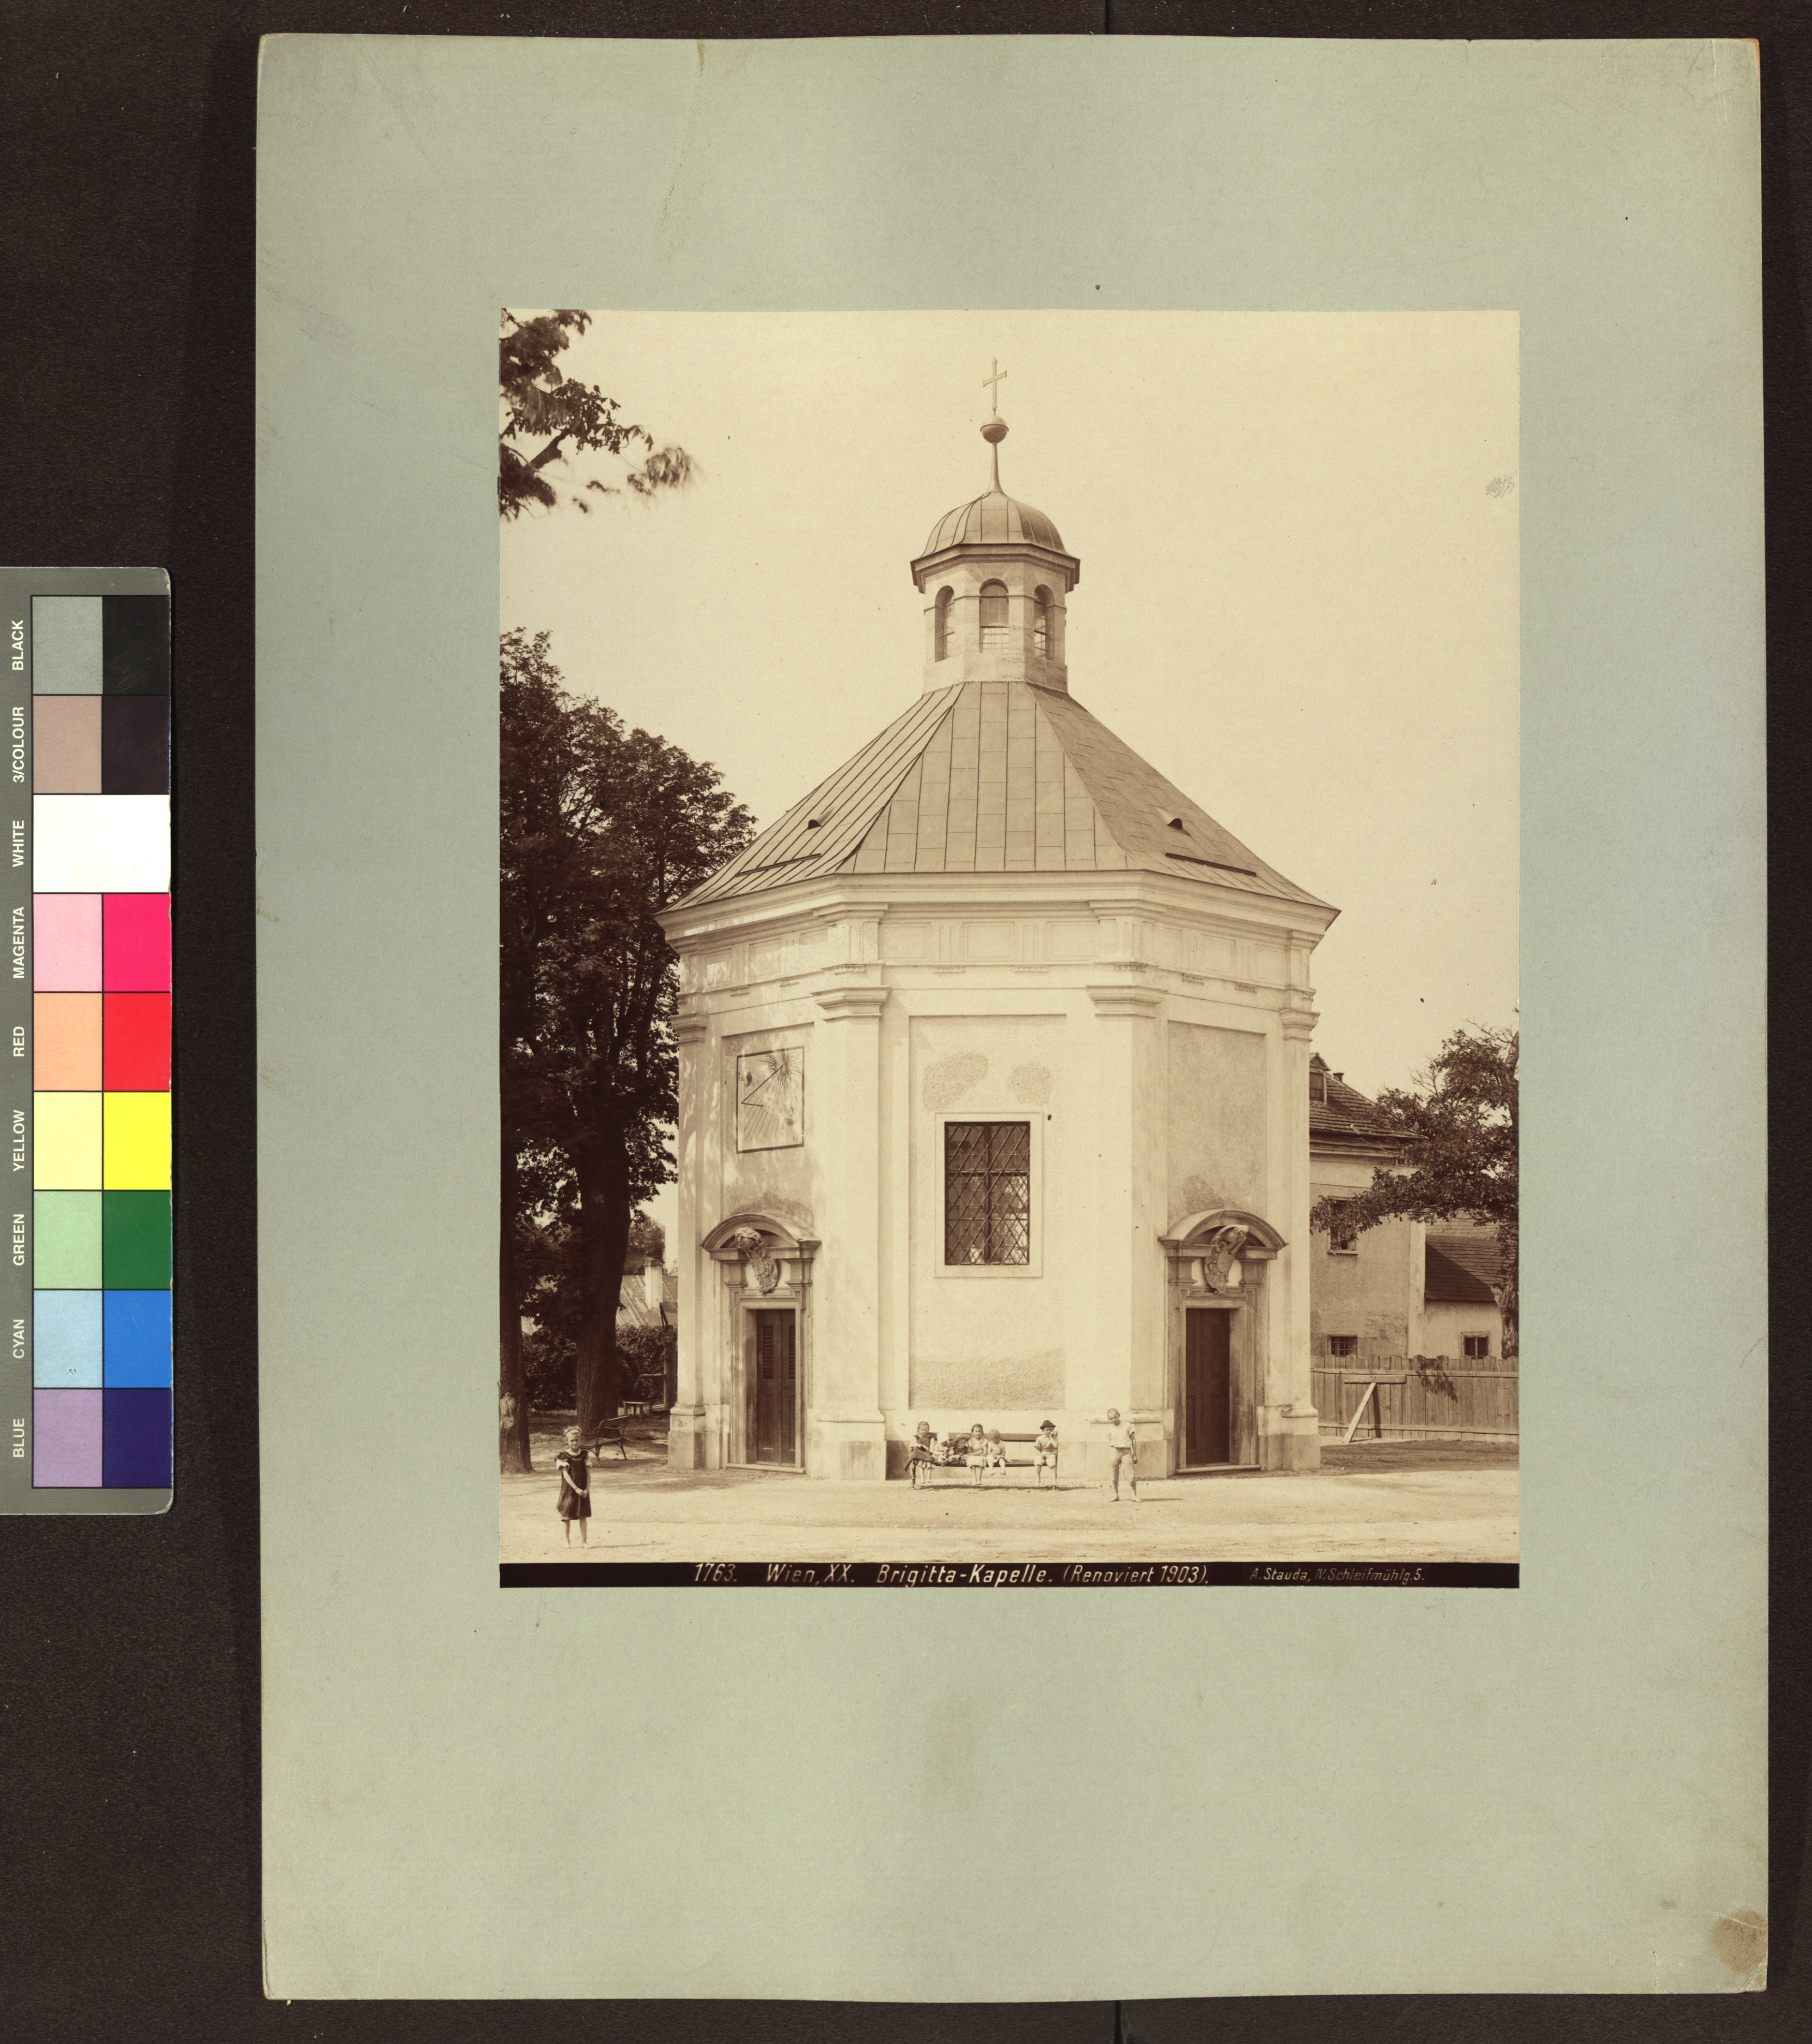Pick the white swatch on the color card
This screenshot has width=1812, height=2044.
pos(101,843)
